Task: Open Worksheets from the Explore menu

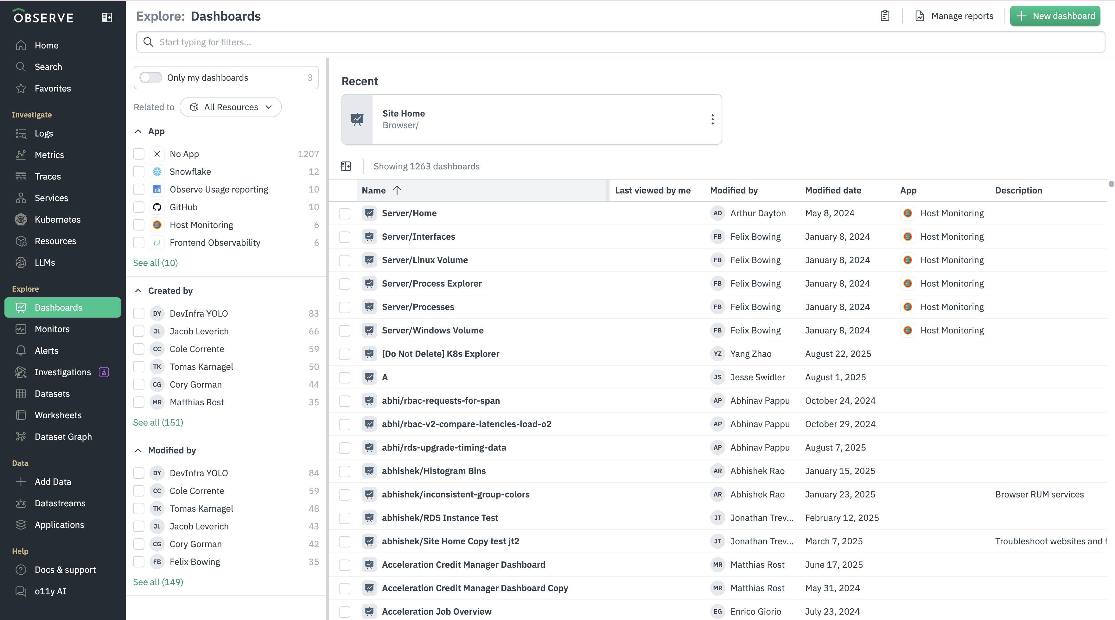Action: point(58,415)
